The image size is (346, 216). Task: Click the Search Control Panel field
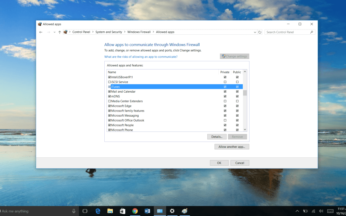coord(290,32)
